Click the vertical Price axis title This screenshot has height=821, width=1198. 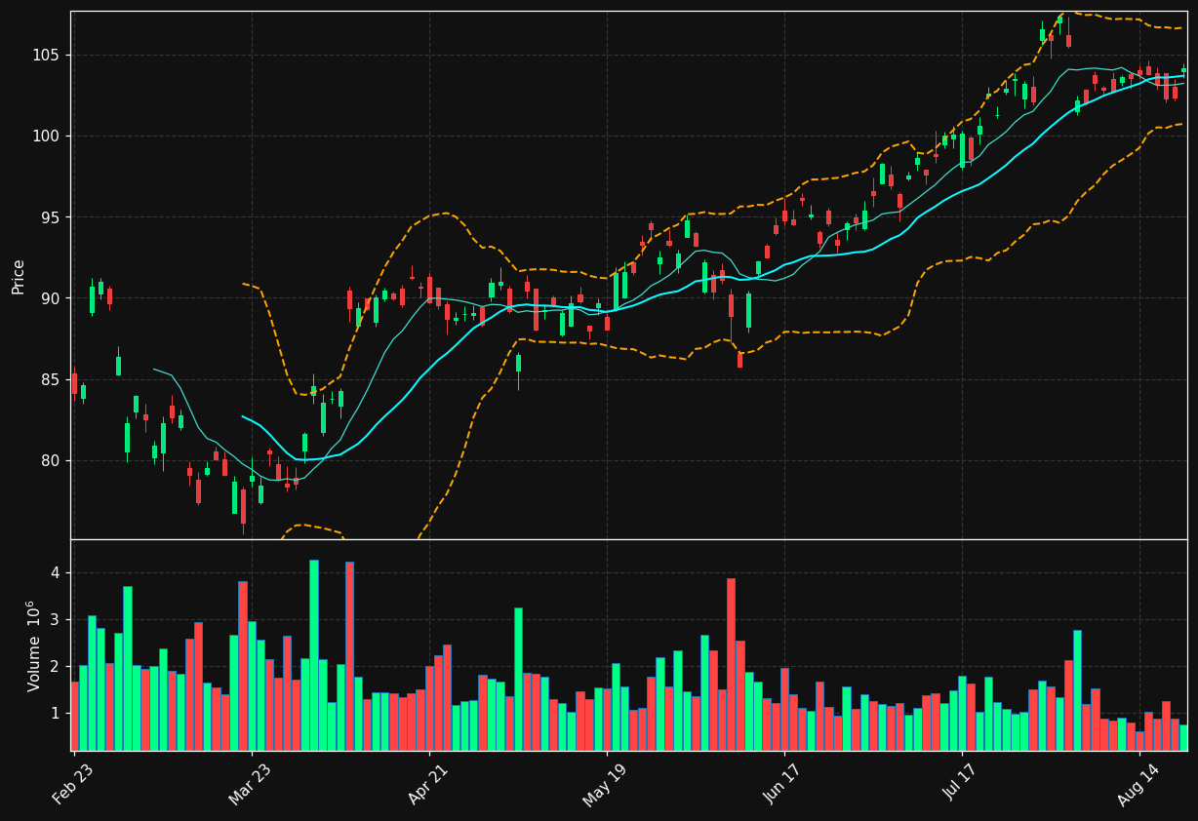[19, 276]
